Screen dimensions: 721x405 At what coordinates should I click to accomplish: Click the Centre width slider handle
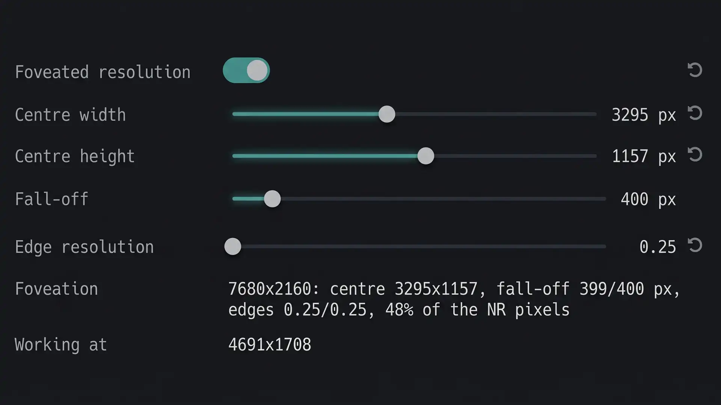point(387,114)
